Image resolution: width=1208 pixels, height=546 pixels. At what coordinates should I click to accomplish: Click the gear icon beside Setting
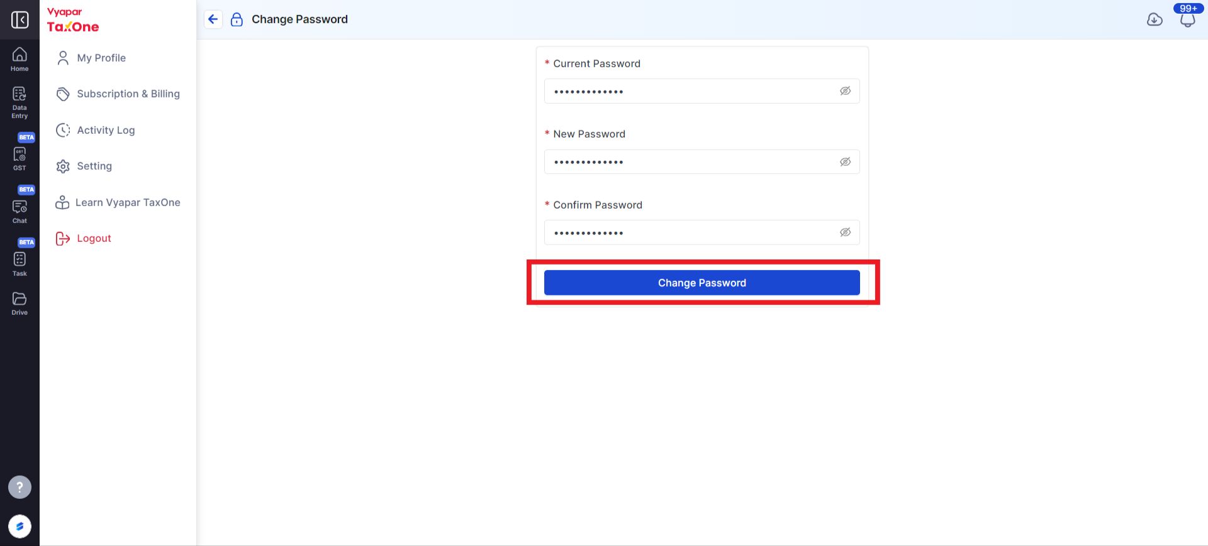coord(63,167)
